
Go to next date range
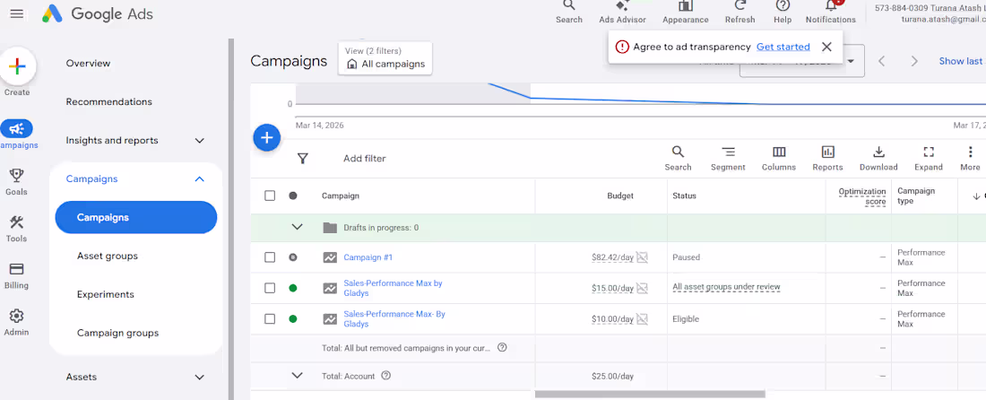pyautogui.click(x=914, y=61)
